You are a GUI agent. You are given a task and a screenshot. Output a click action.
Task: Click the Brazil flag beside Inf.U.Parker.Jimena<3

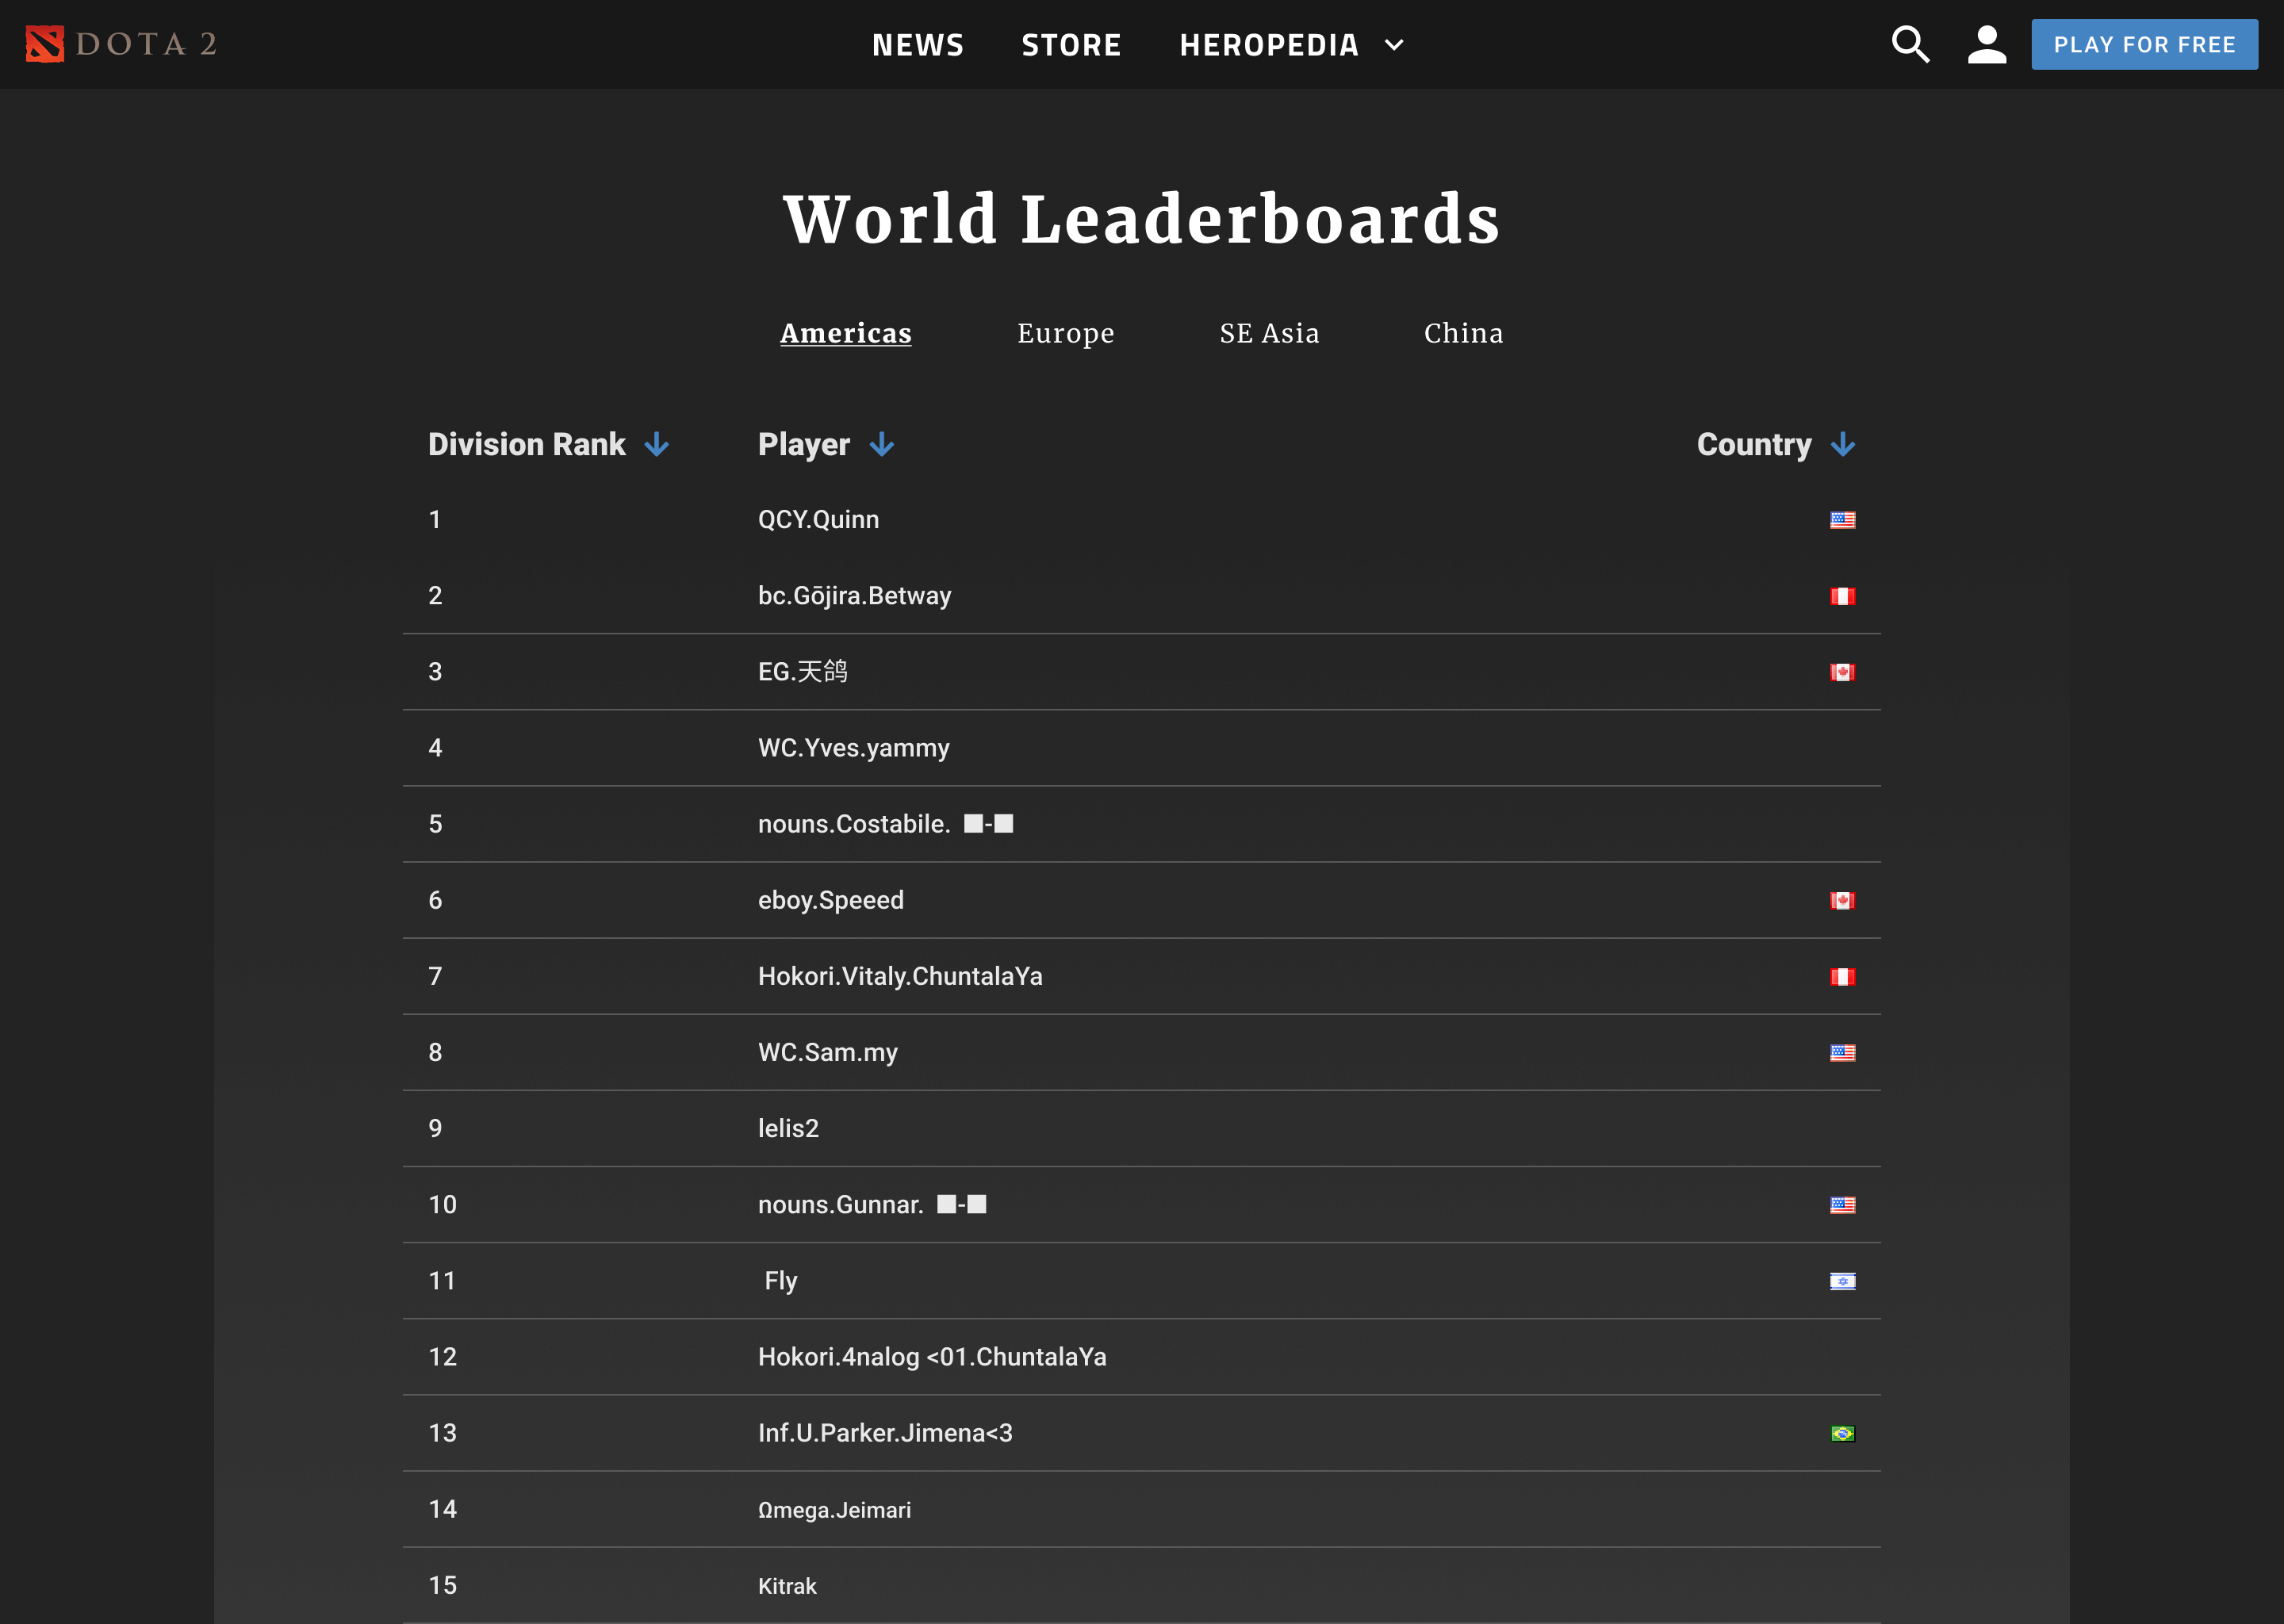(1842, 1433)
